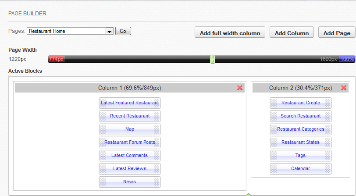356x196 pixels.
Task: Select the Search Restaurant block
Action: [x=301, y=116]
